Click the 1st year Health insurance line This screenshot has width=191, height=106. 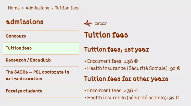pyautogui.click(x=132, y=68)
